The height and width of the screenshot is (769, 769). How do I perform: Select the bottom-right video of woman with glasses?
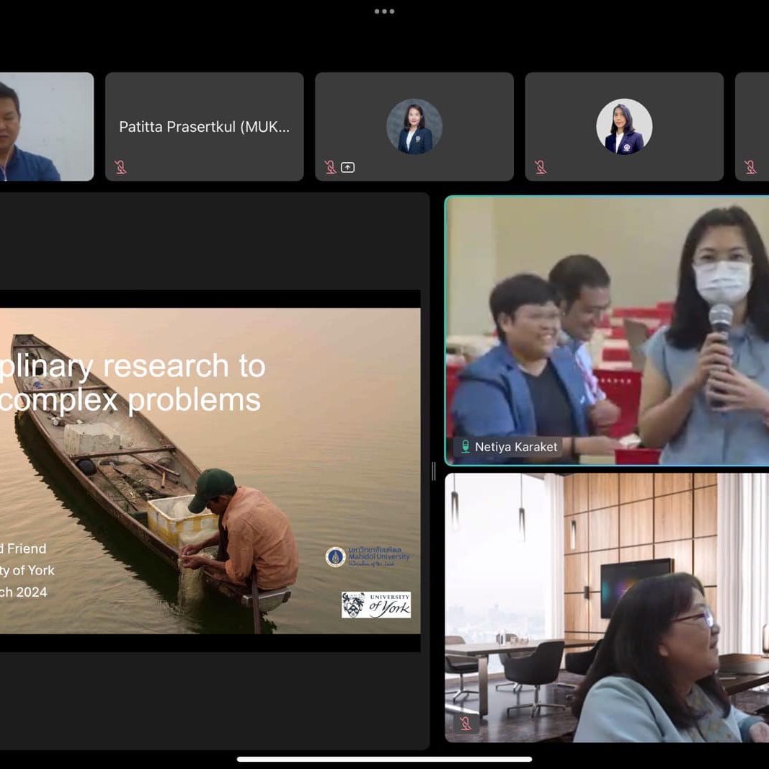coord(607,607)
